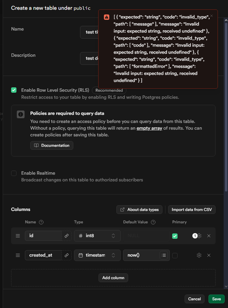Remove the id column with X icon
228x308 pixels.
coord(209,236)
